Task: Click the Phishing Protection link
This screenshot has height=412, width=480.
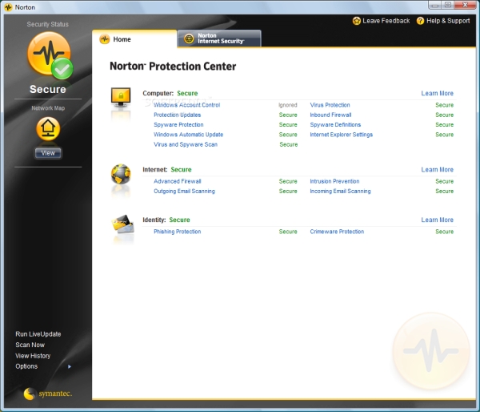Action: click(178, 232)
